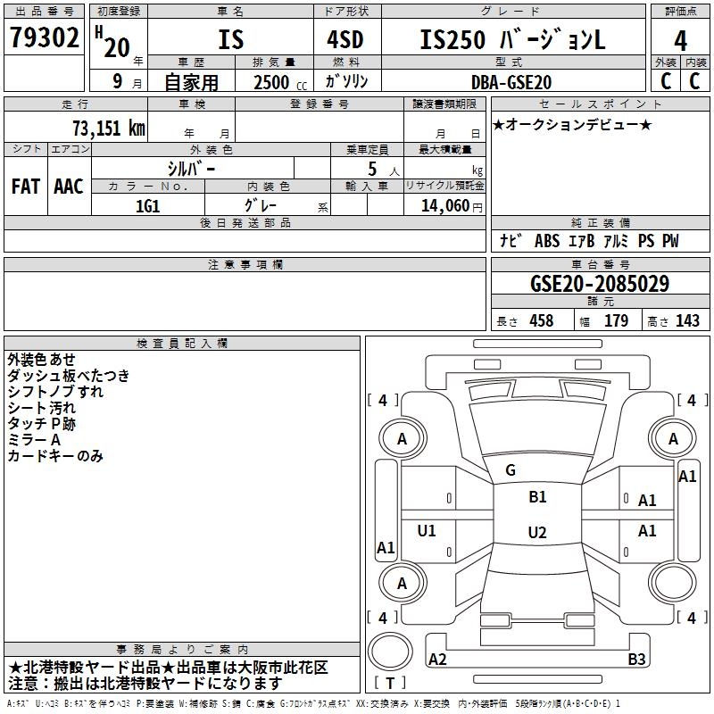
Task: Click the ナビ equipment entry
Action: [x=511, y=240]
